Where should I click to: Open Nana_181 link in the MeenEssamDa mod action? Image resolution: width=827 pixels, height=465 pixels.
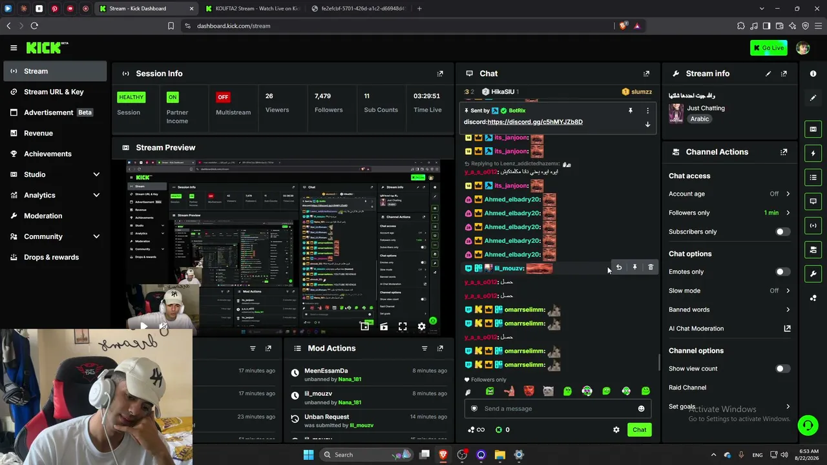click(x=350, y=379)
